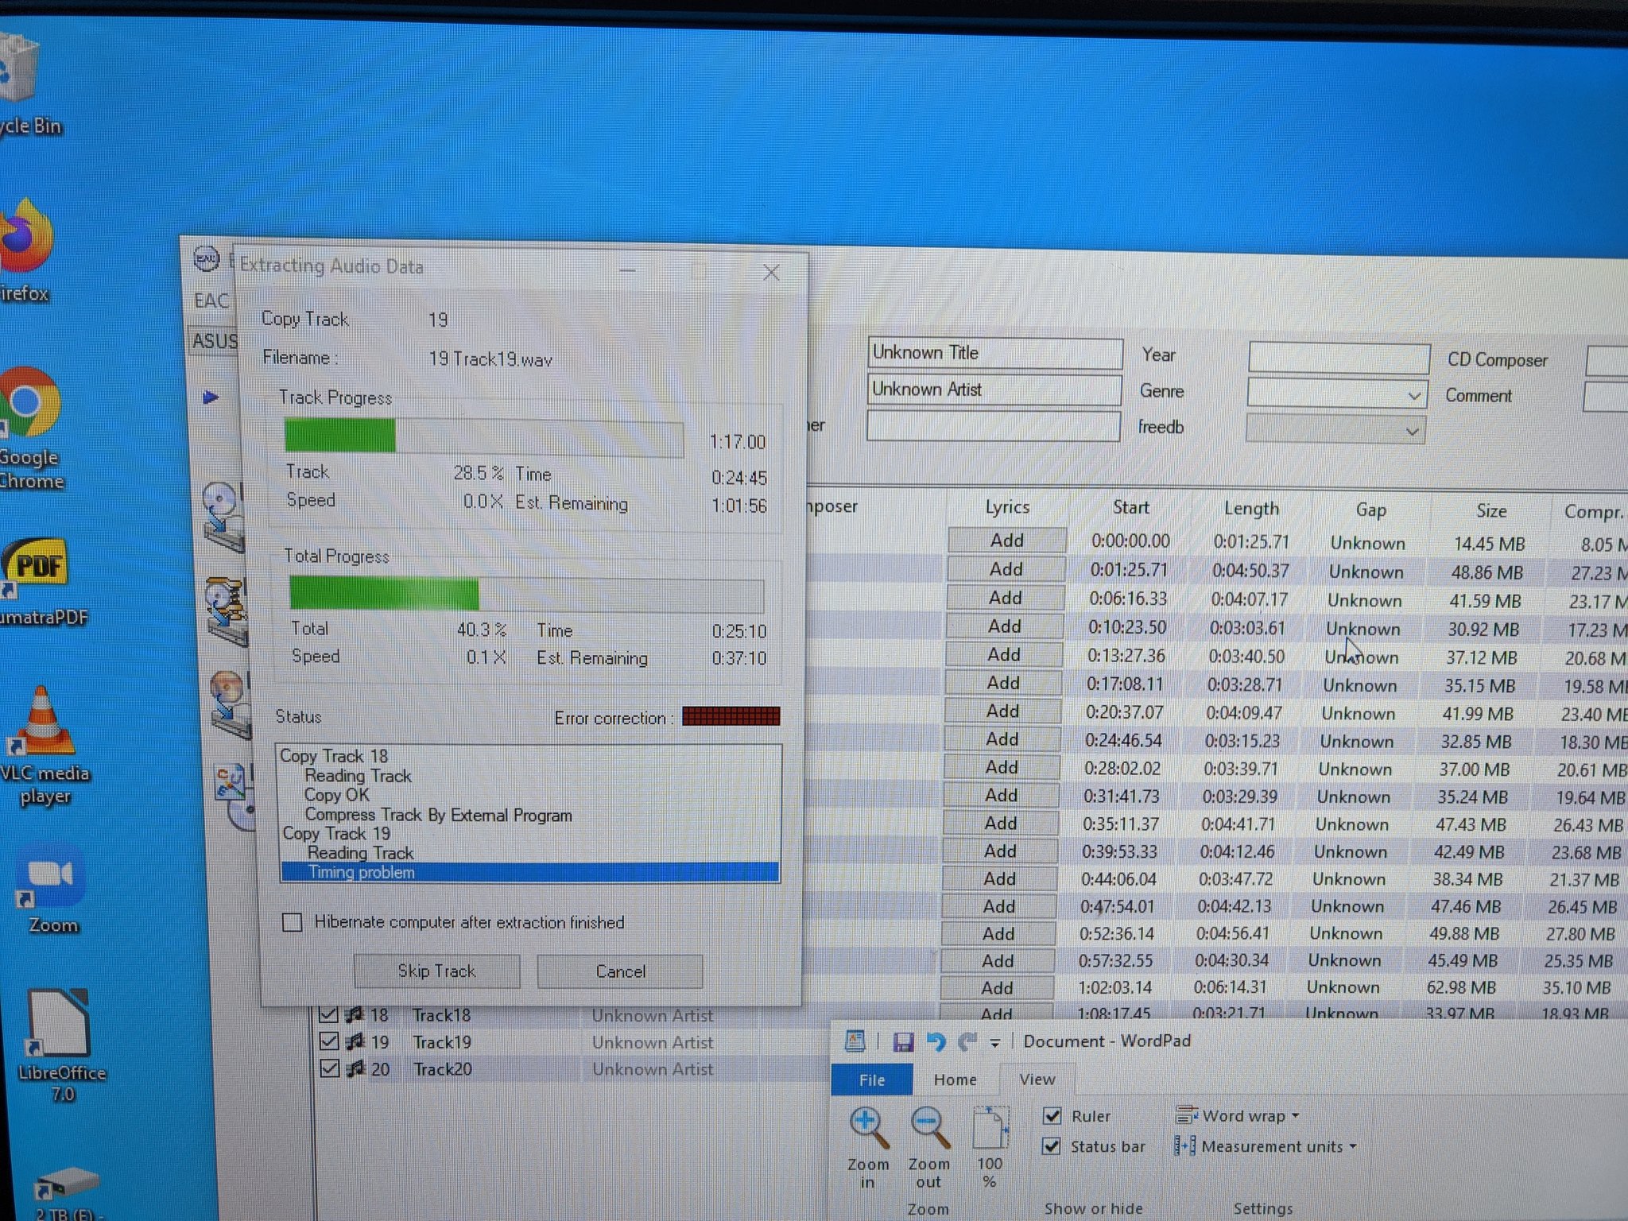The image size is (1628, 1221).
Task: Click Add lyrics button for start 0:00:00.00
Action: point(1006,541)
